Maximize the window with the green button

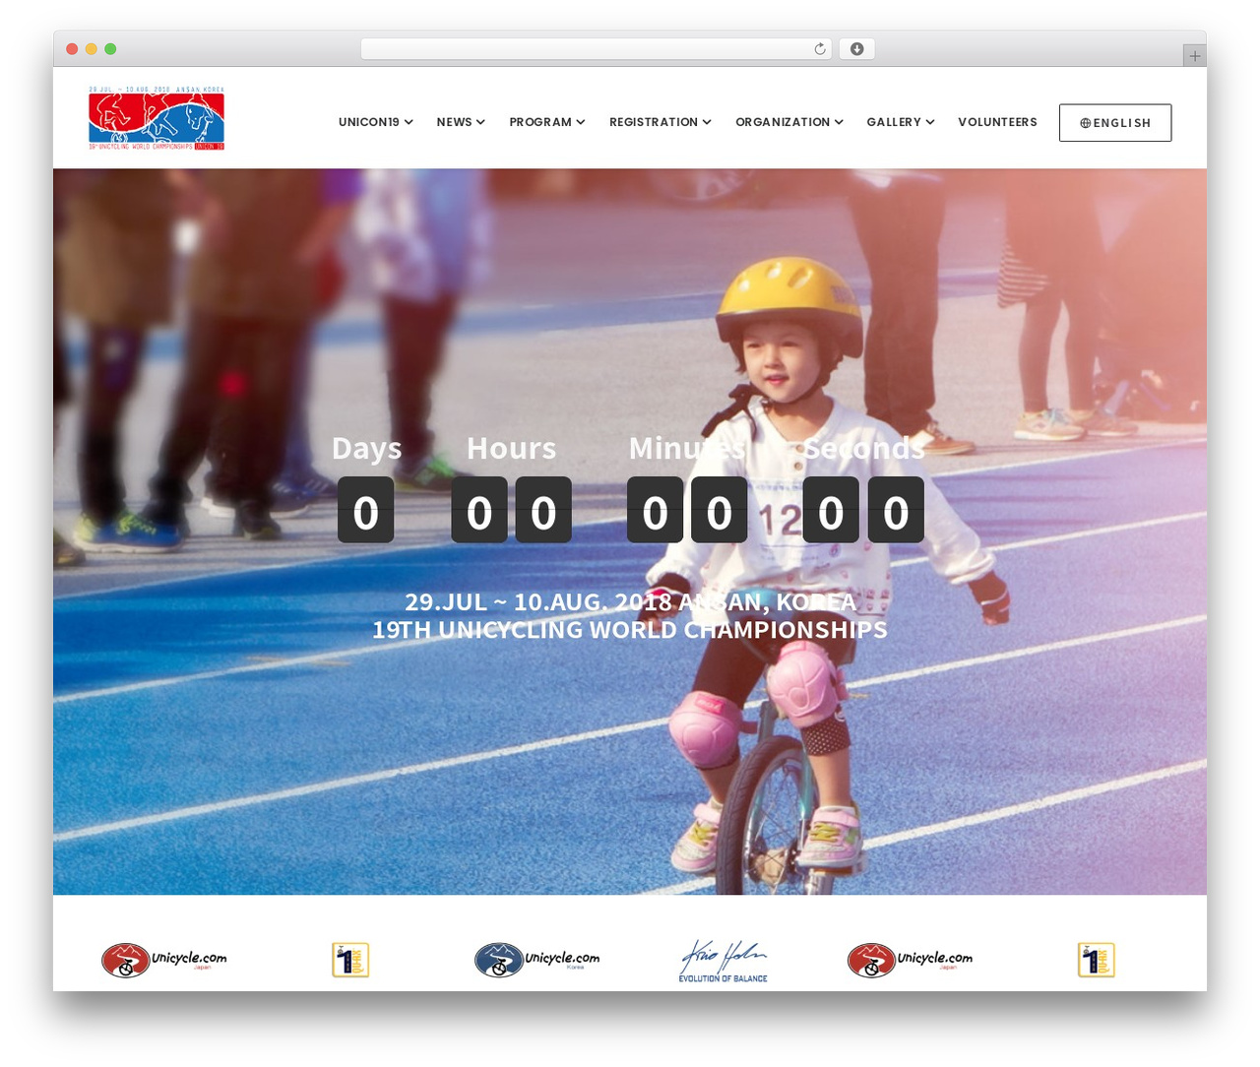pyautogui.click(x=110, y=49)
